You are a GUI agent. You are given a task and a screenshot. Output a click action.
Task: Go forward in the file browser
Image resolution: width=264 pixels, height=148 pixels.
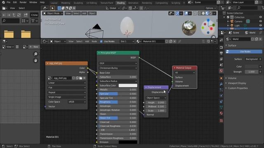tap(9, 15)
